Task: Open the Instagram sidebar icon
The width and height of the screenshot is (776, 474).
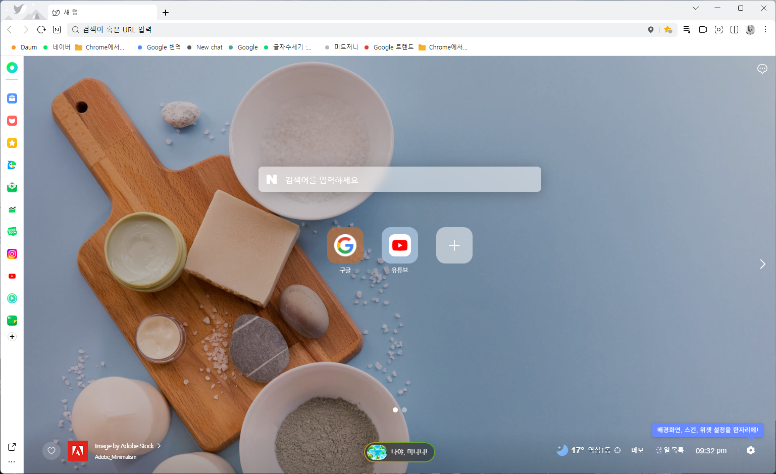Action: click(x=12, y=254)
